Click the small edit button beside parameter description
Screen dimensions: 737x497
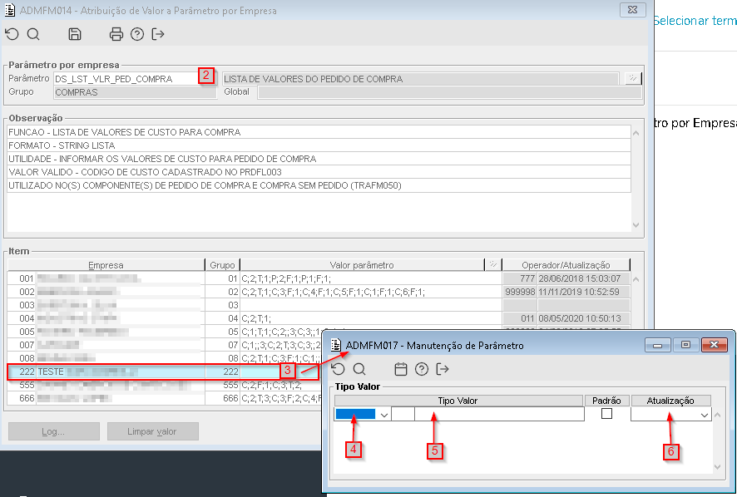coord(633,78)
